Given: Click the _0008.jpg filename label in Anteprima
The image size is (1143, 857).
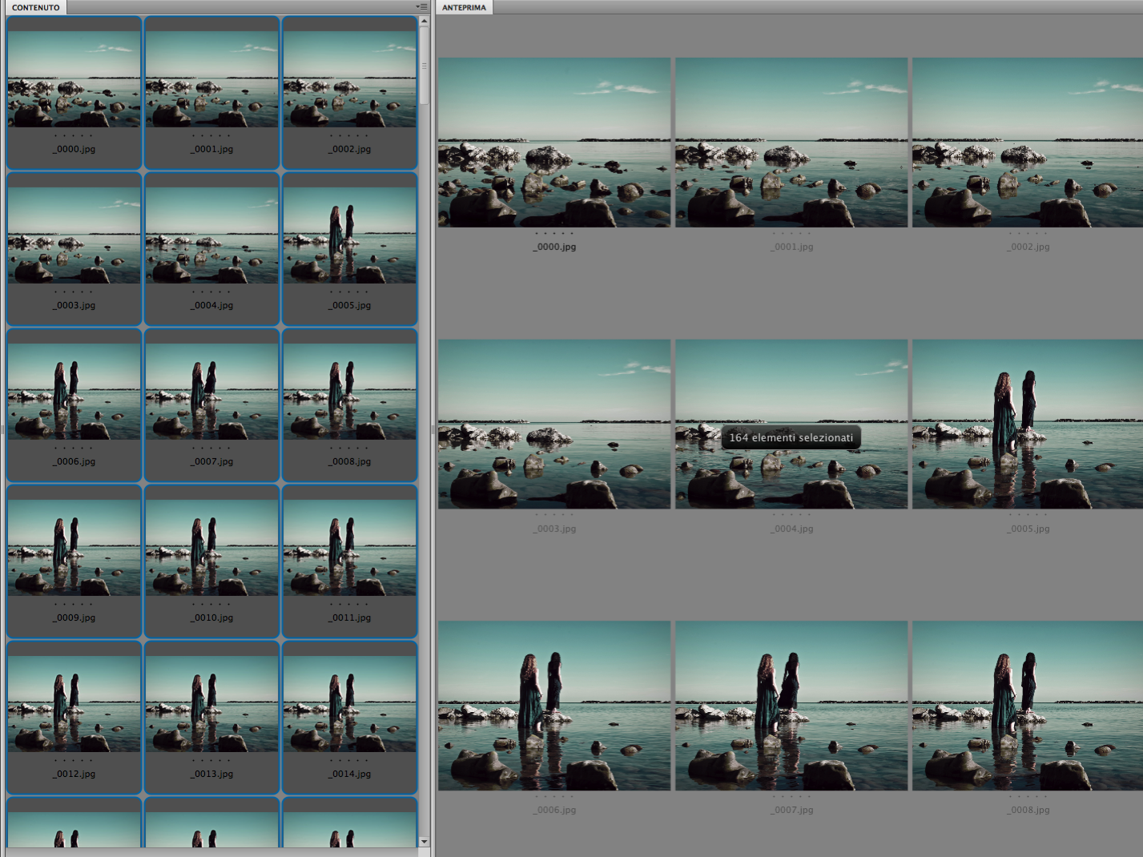Looking at the screenshot, I should (x=1028, y=811).
